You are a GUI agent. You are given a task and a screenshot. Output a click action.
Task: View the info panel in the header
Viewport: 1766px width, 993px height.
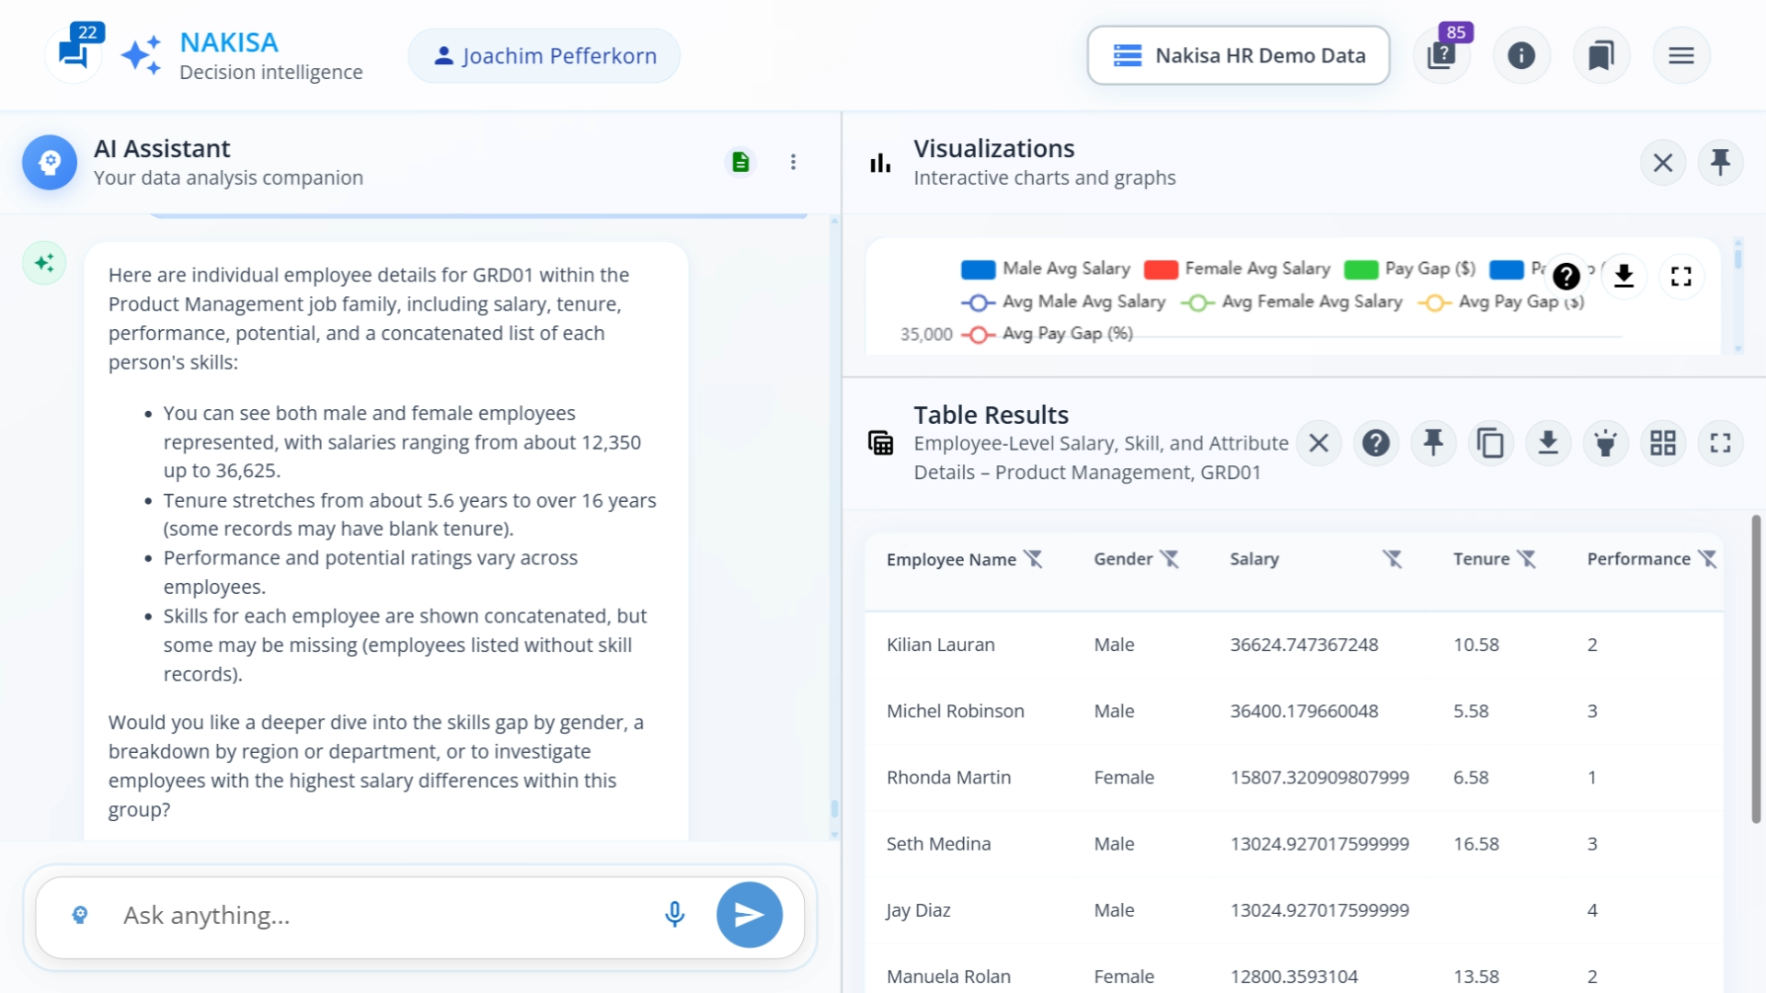[x=1521, y=55]
